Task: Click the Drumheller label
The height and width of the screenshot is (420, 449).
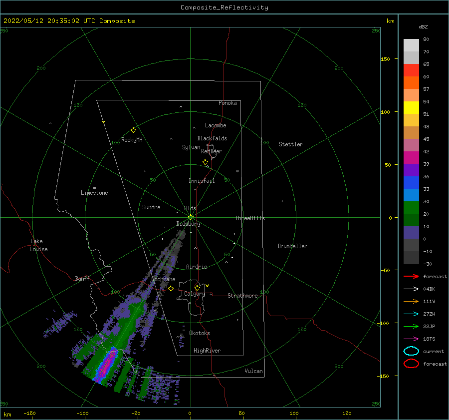Action: click(292, 246)
